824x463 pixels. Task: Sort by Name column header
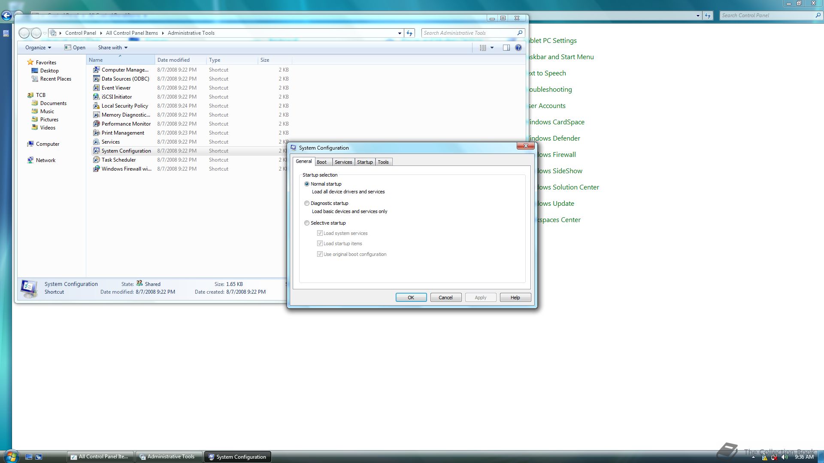pyautogui.click(x=120, y=60)
